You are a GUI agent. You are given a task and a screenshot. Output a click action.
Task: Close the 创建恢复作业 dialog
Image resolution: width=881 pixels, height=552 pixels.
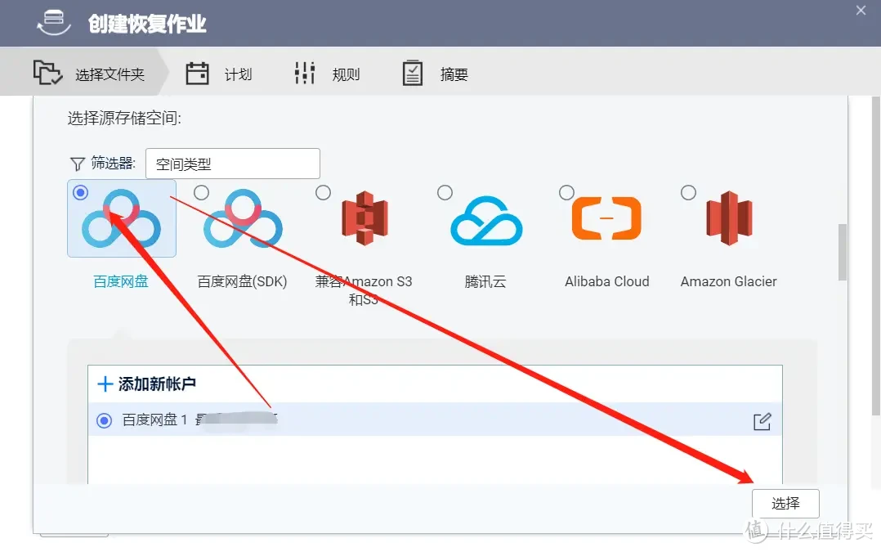pos(861,11)
